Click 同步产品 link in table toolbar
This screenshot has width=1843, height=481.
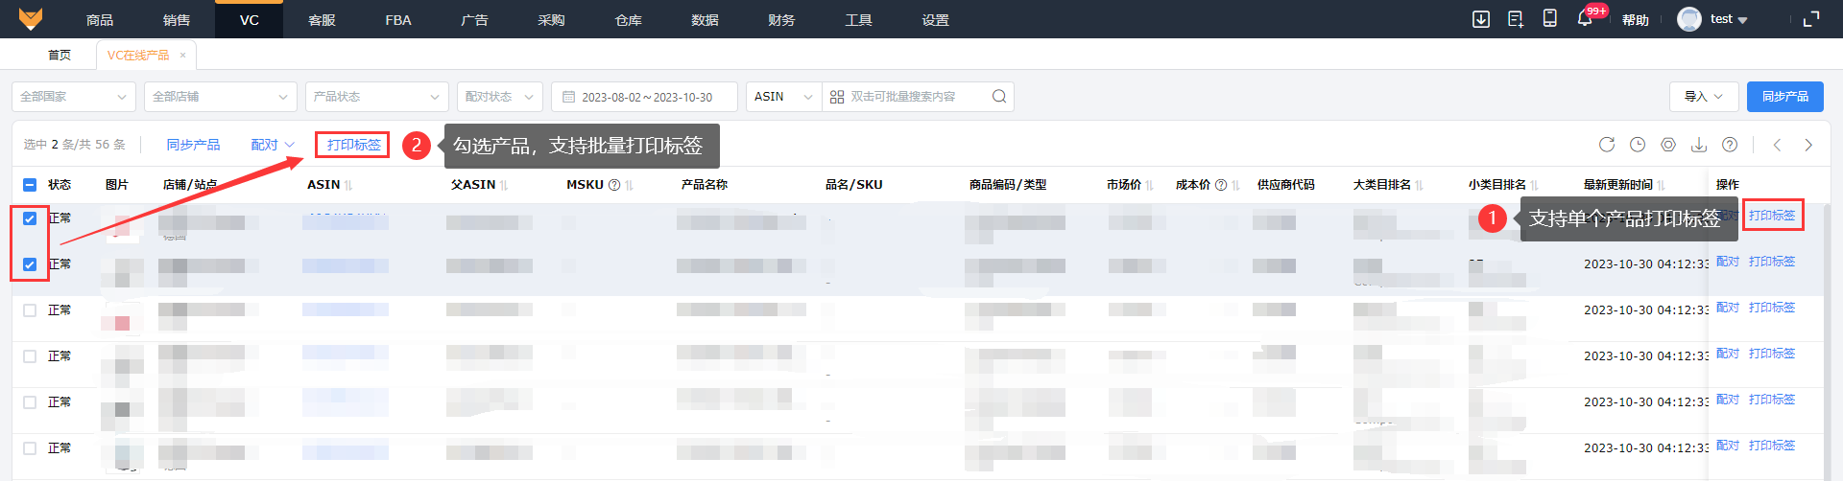(x=193, y=145)
